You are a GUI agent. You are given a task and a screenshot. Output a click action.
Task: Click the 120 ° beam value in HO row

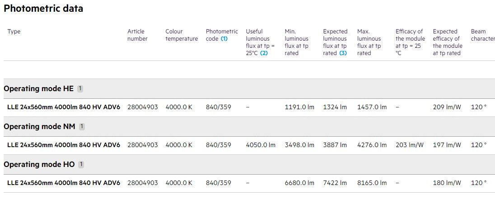(x=479, y=183)
